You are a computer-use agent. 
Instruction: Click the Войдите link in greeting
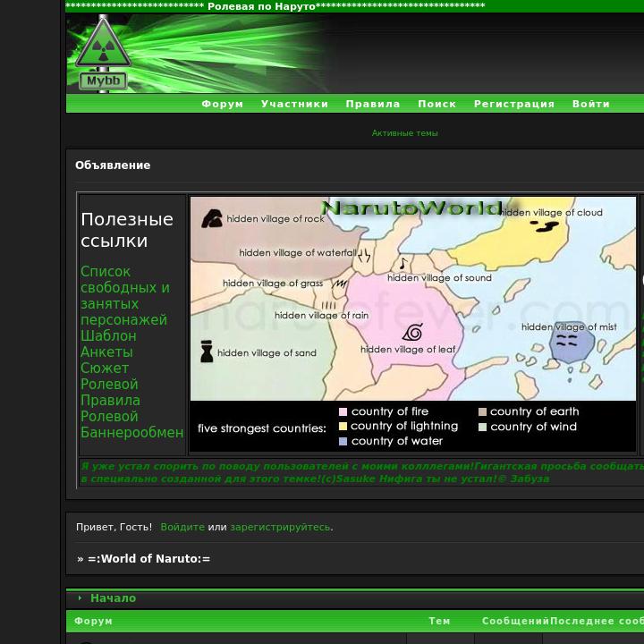point(182,527)
